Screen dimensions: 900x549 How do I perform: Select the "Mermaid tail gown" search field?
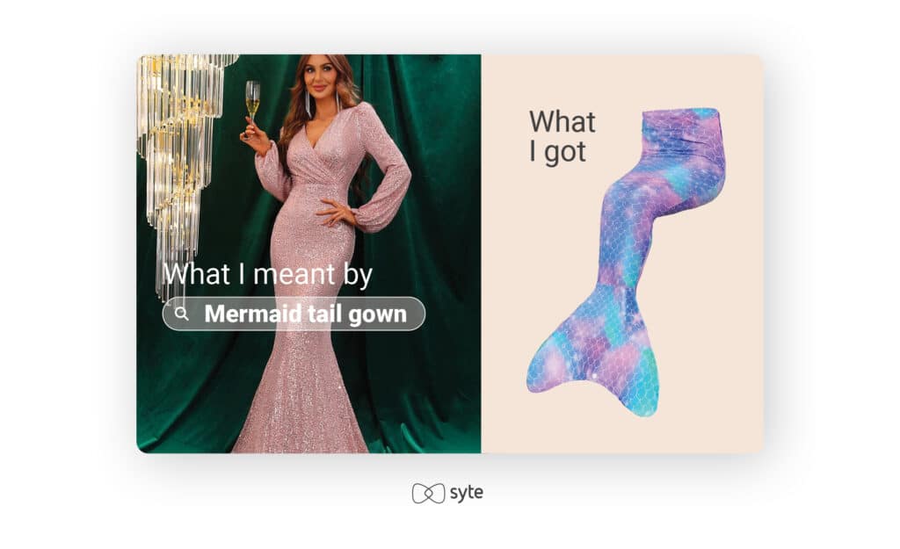(294, 314)
